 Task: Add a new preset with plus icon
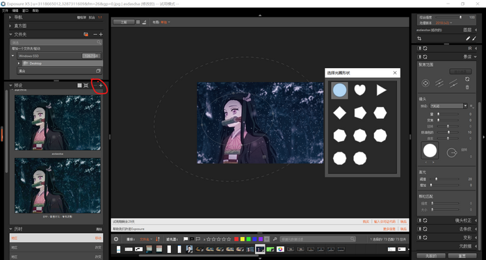pos(101,86)
